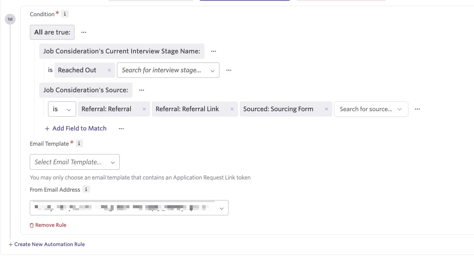Click info icon next to Email Template
This screenshot has width=474, height=265.
[79, 143]
